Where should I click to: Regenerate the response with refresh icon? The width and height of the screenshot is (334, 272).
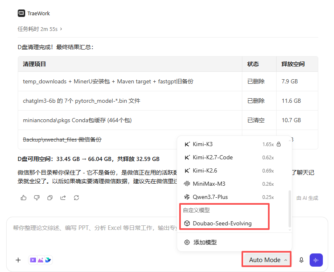coord(76,198)
